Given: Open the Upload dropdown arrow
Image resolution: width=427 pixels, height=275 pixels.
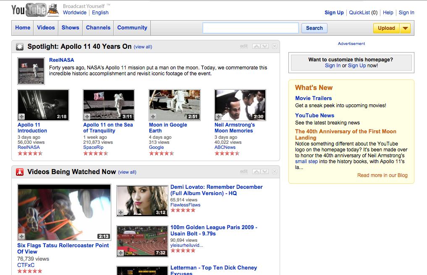Looking at the screenshot, I should (x=405, y=28).
